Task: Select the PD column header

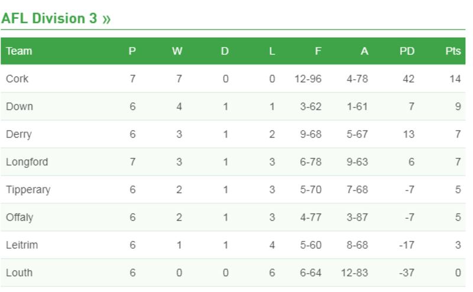Action: 407,51
